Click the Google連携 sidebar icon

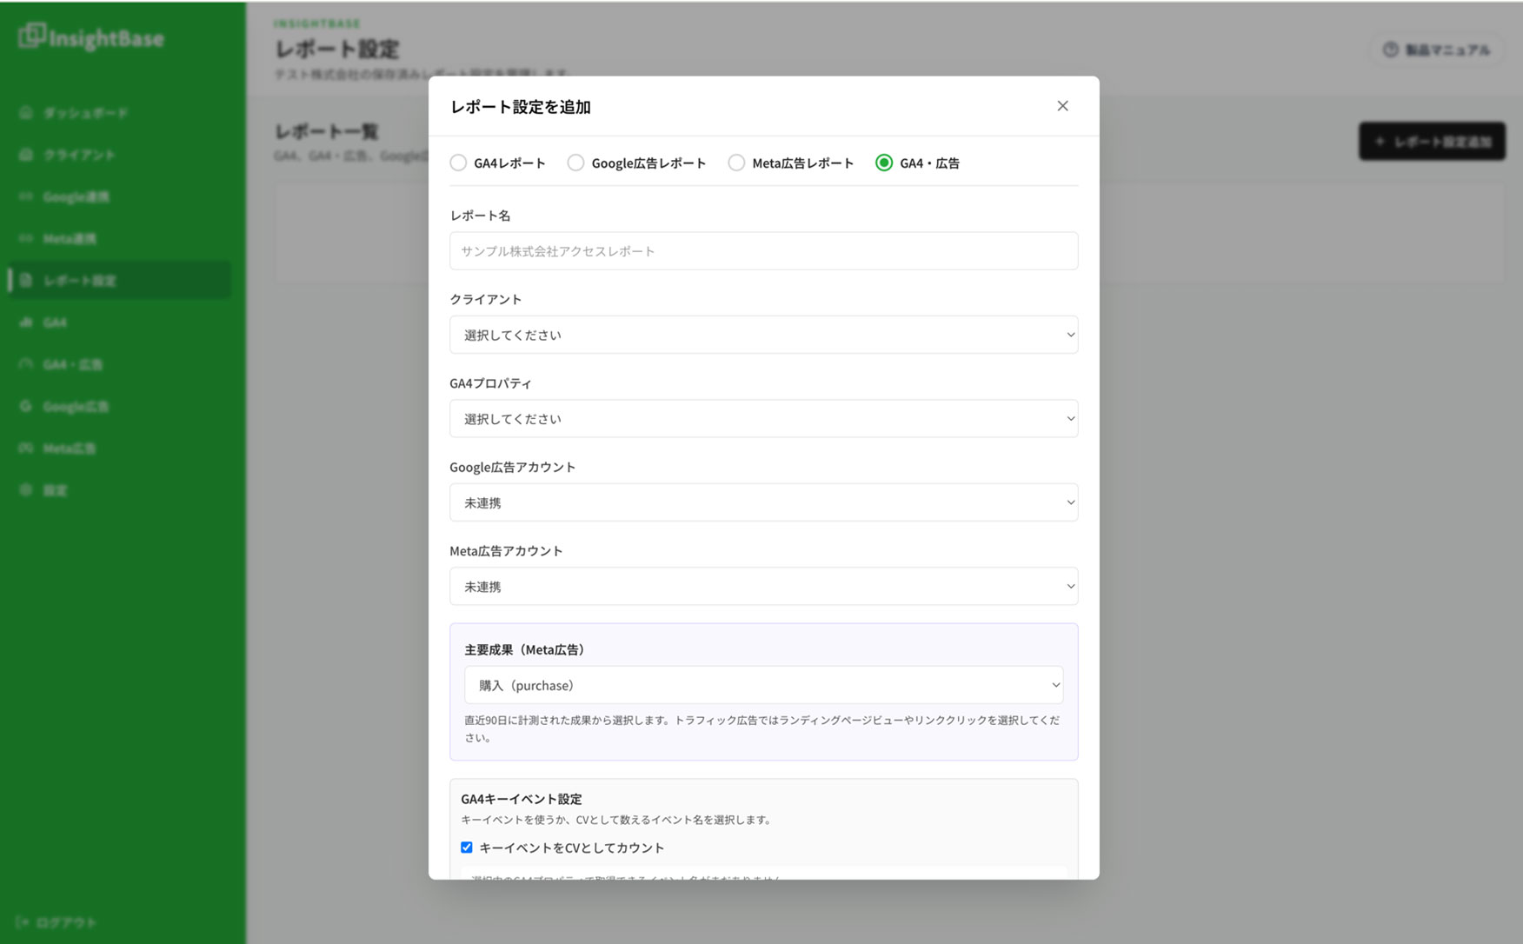point(25,196)
